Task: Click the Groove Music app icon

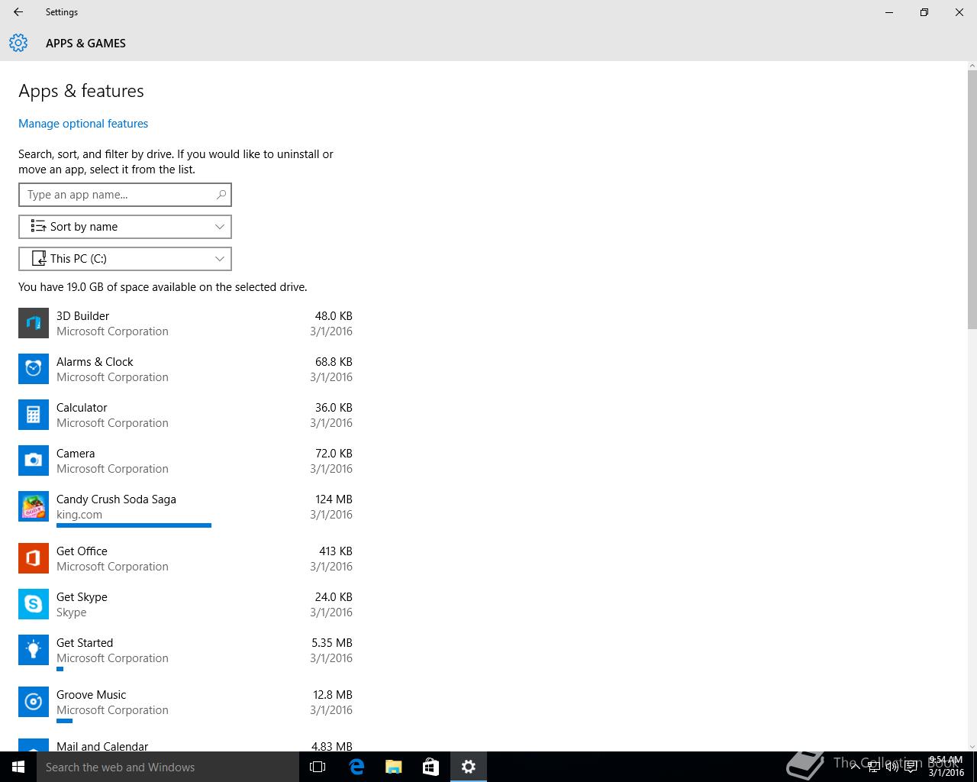Action: pos(34,702)
